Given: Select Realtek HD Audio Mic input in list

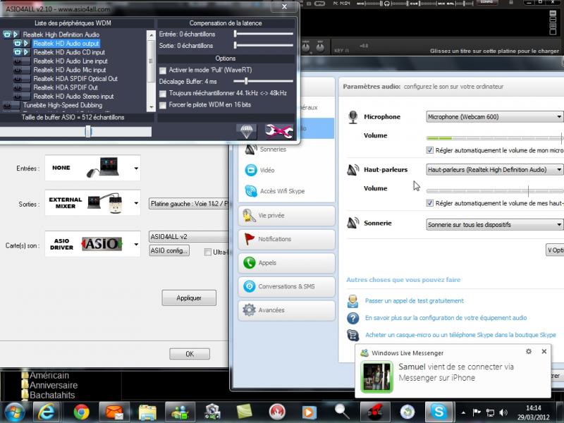Looking at the screenshot, I should click(x=70, y=70).
